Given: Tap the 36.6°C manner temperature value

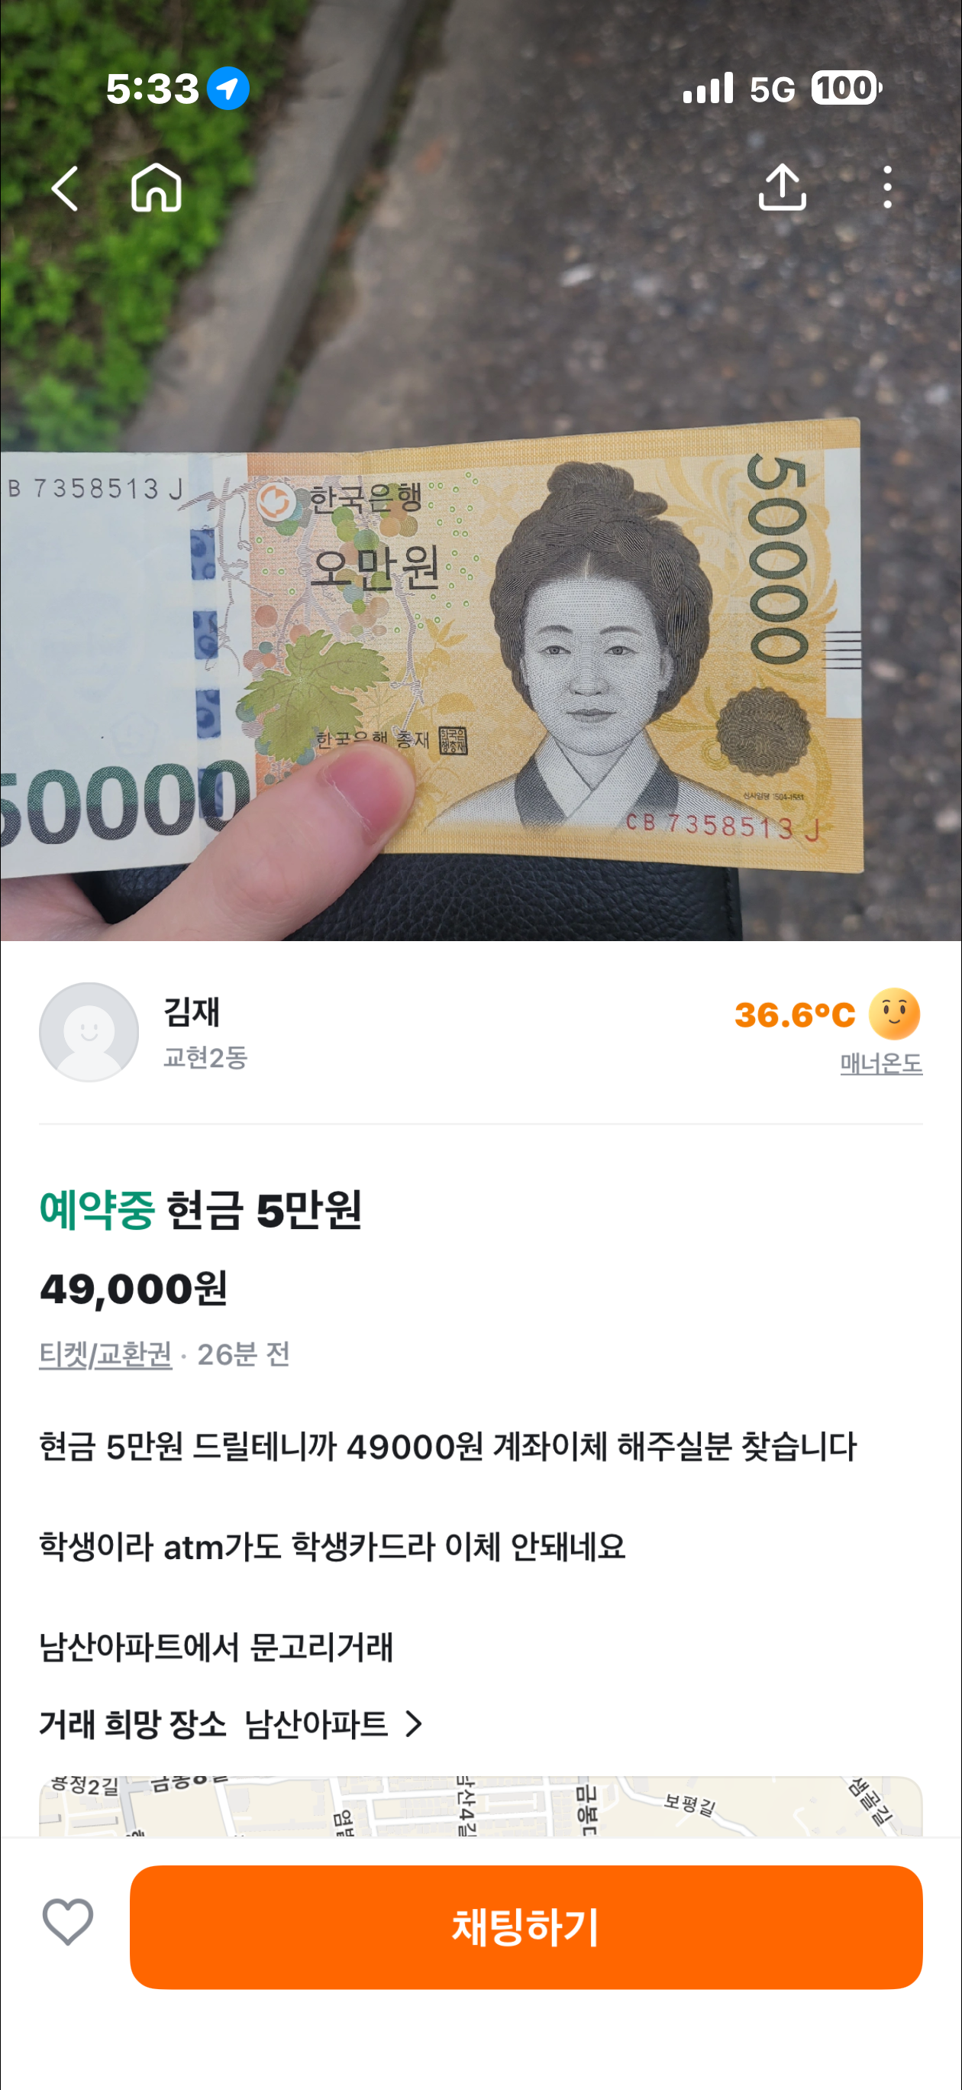Looking at the screenshot, I should point(795,1015).
